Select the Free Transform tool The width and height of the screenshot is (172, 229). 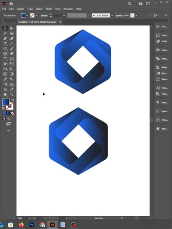tap(11, 64)
